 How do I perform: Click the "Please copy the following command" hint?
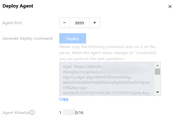[107, 47]
